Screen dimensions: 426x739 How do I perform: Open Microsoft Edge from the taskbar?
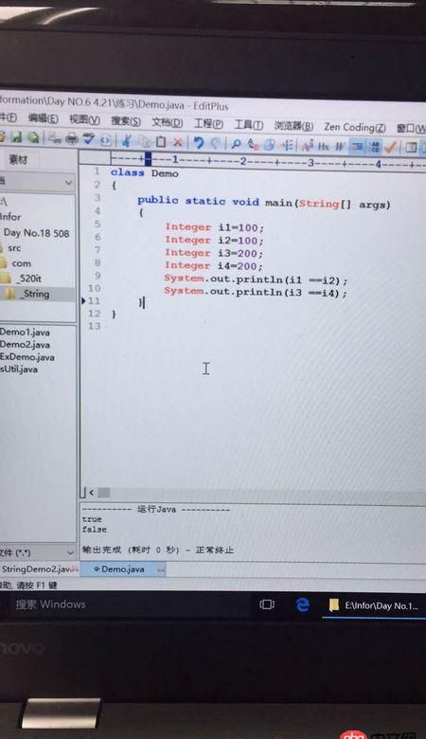[x=302, y=604]
